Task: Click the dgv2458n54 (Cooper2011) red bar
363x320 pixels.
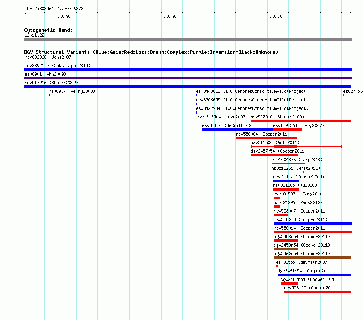Action: coord(286,241)
